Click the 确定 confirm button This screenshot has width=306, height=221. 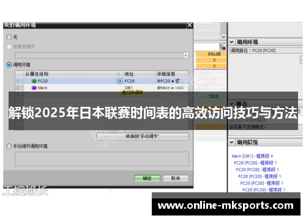(147, 178)
